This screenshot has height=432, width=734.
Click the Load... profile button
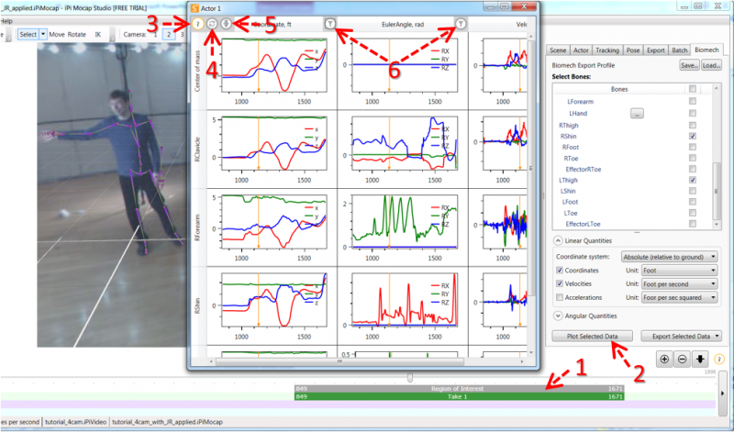(710, 65)
